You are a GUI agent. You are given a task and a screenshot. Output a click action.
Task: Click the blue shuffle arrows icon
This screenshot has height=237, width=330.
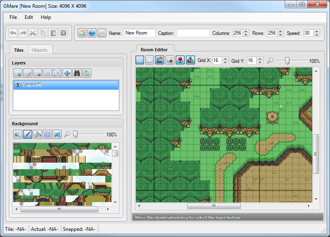pyautogui.click(x=57, y=134)
